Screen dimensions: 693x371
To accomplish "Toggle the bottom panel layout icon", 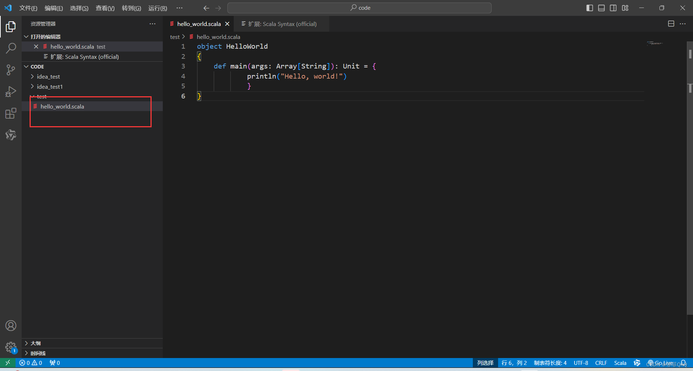I will pos(601,8).
